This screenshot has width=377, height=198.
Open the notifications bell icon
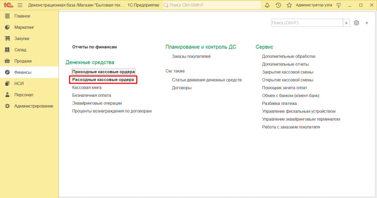click(267, 5)
